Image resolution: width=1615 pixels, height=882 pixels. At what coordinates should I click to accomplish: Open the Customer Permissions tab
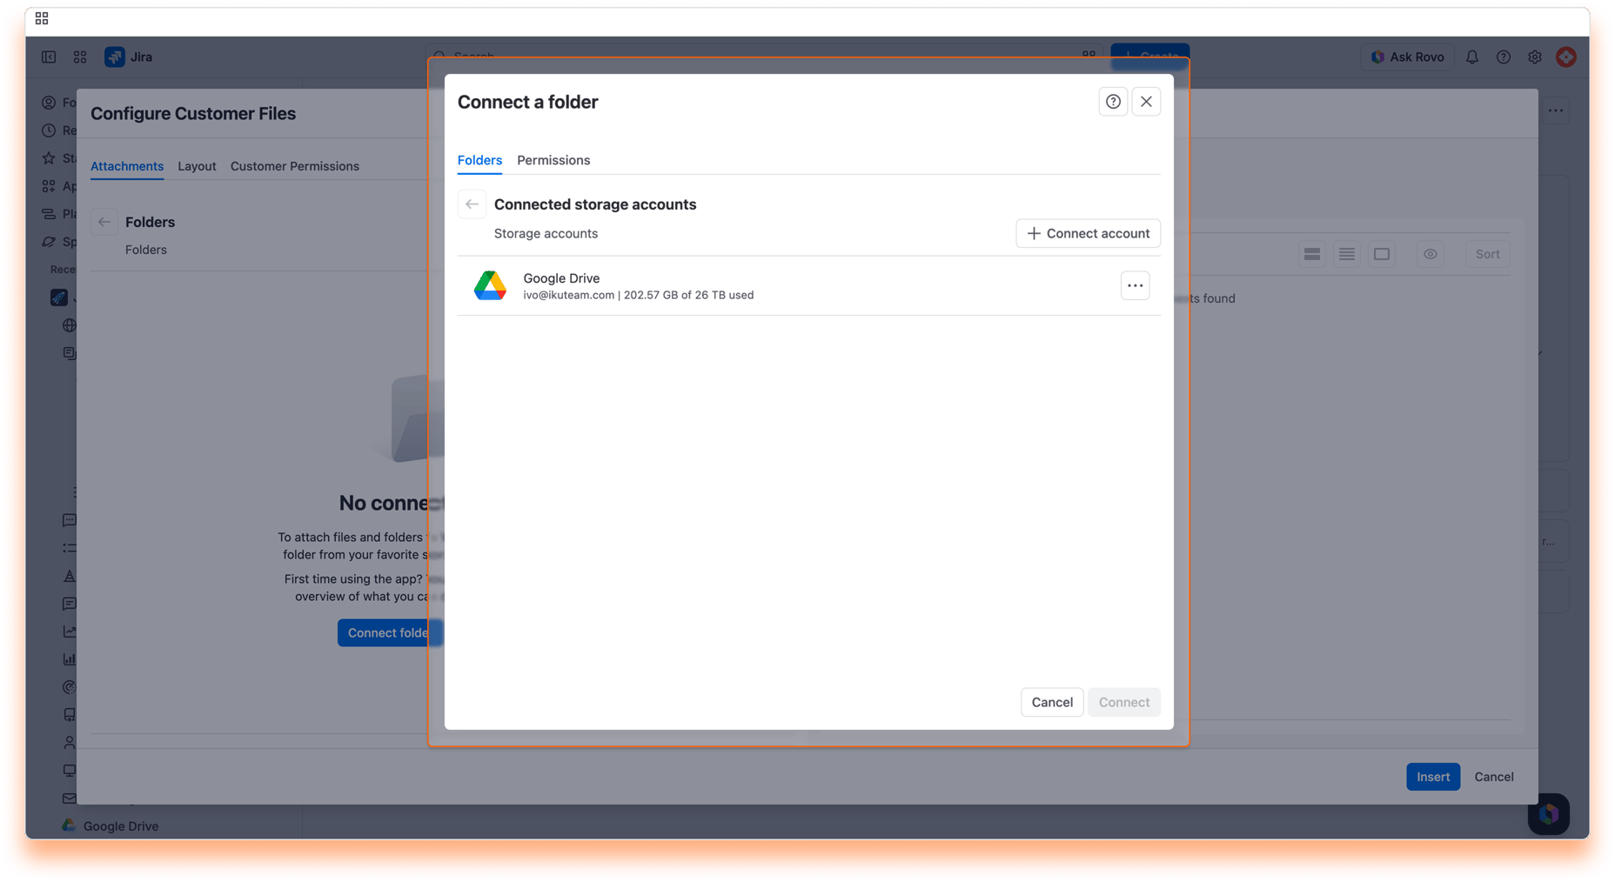(x=294, y=166)
